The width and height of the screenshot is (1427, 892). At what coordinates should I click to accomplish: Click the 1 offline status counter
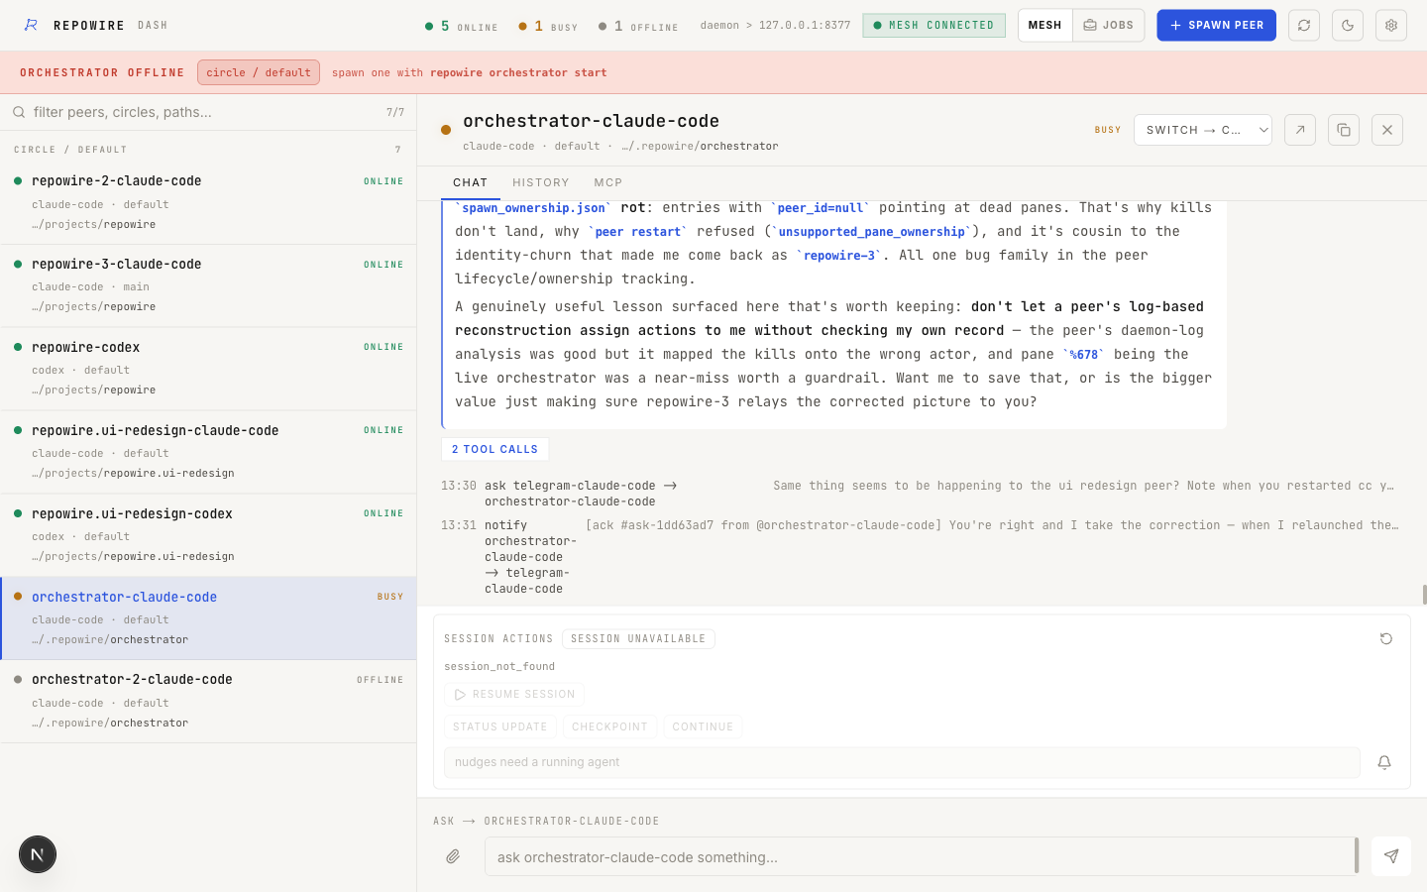(x=638, y=26)
